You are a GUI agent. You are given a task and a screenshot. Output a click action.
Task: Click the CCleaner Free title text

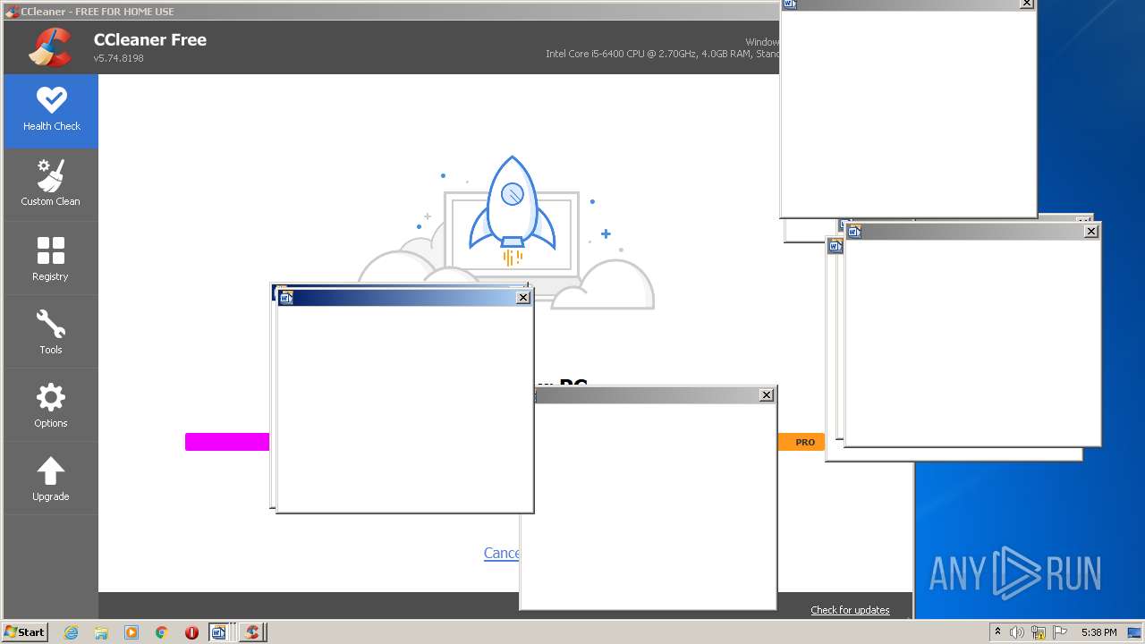(x=150, y=39)
